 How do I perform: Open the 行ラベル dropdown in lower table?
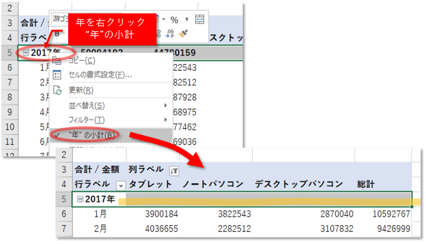[x=120, y=186]
